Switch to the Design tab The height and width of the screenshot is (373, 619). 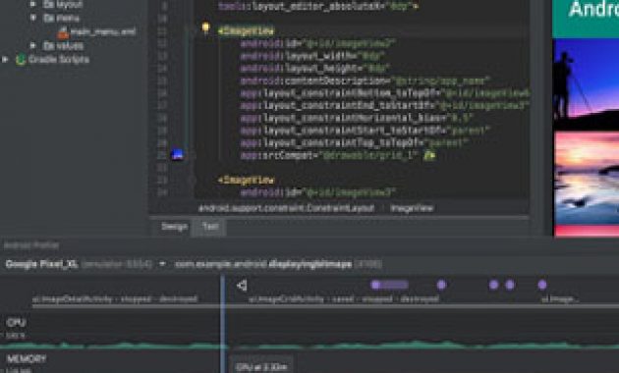pyautogui.click(x=174, y=227)
